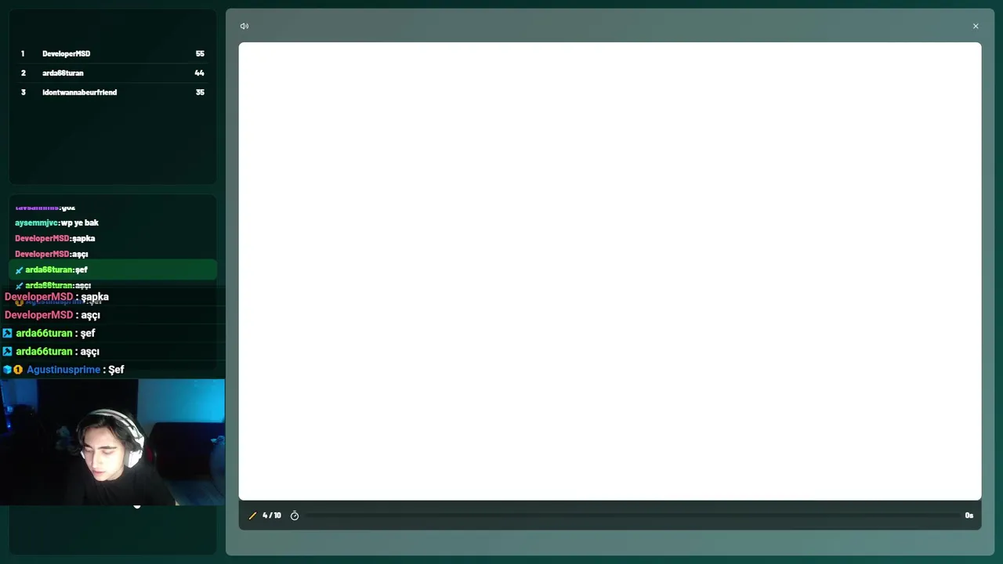This screenshot has width=1003, height=564.
Task: Click the round timer progress bar
Action: click(x=632, y=515)
